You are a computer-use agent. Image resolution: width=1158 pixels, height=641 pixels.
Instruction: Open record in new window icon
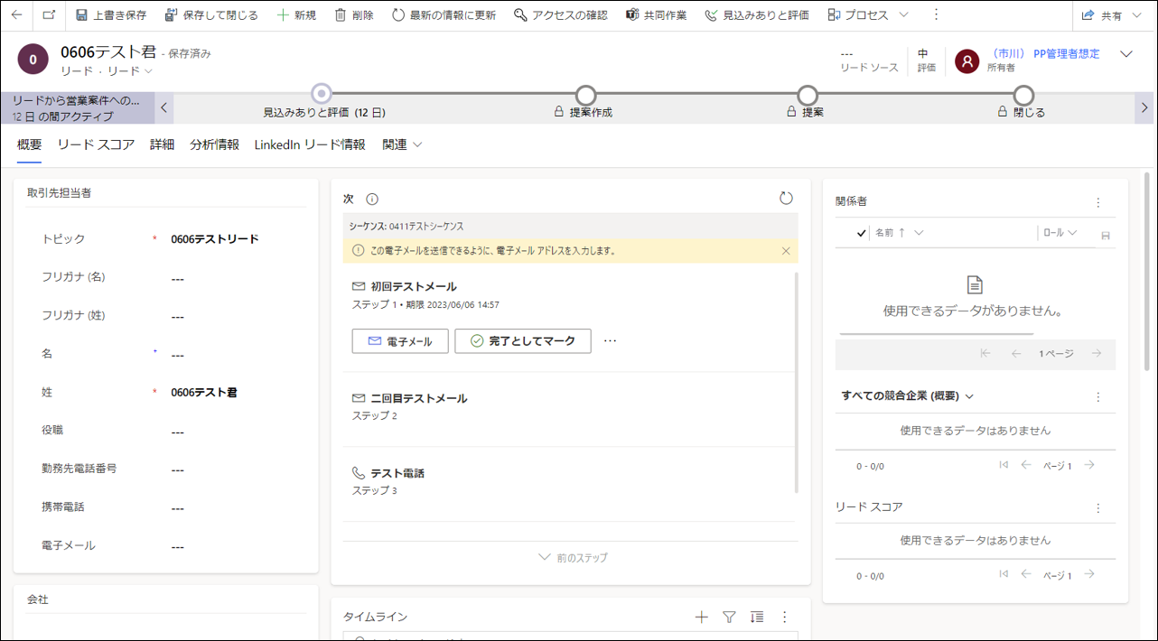tap(49, 15)
